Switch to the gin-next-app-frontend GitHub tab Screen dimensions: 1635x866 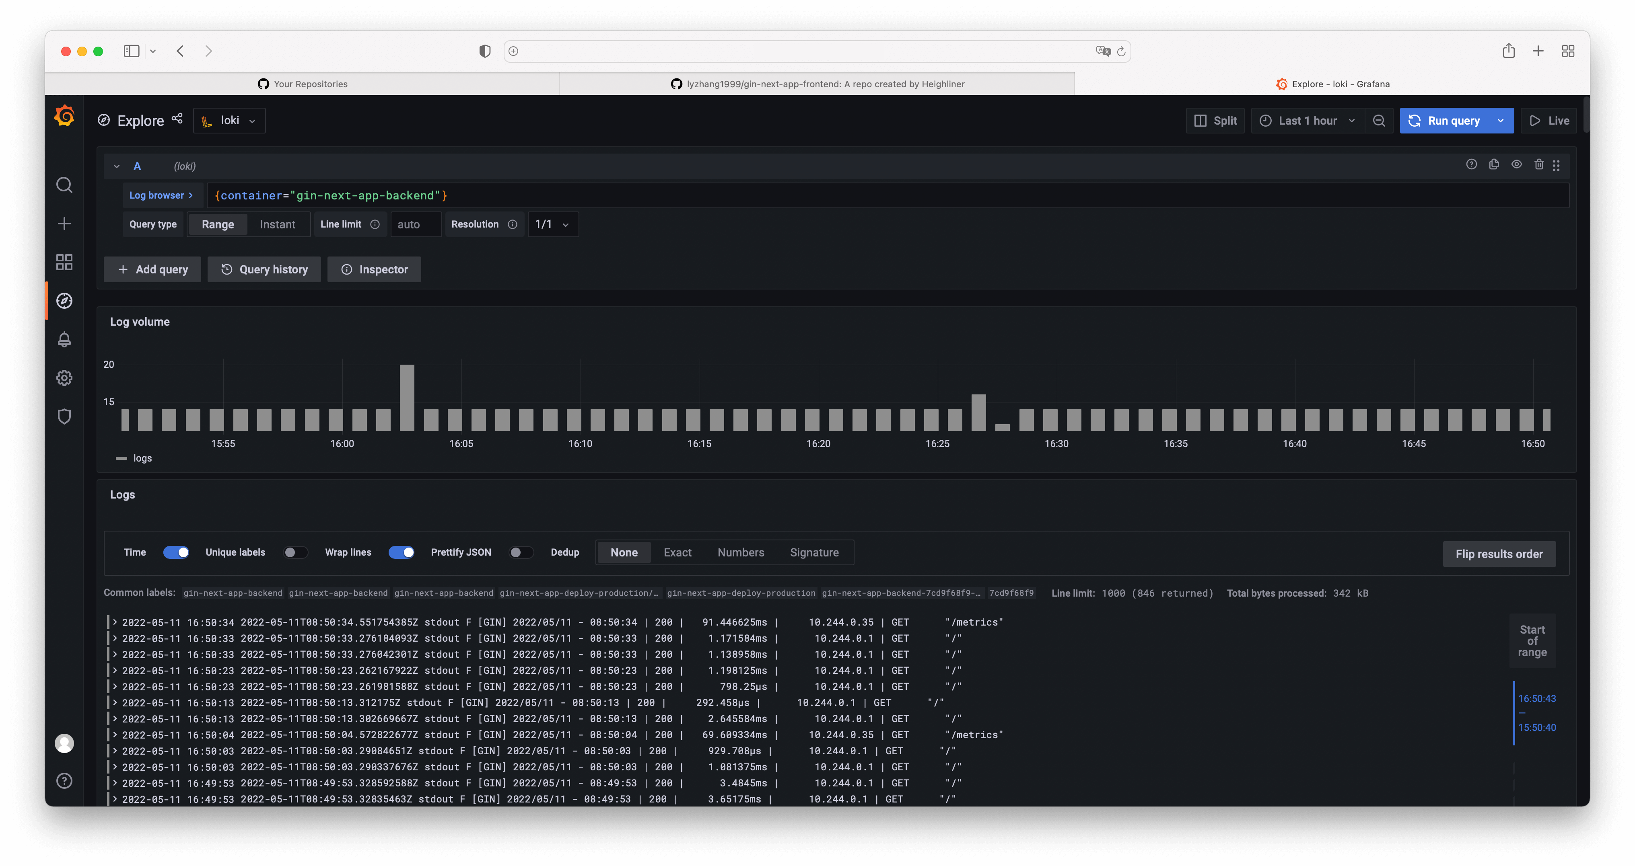coord(817,84)
